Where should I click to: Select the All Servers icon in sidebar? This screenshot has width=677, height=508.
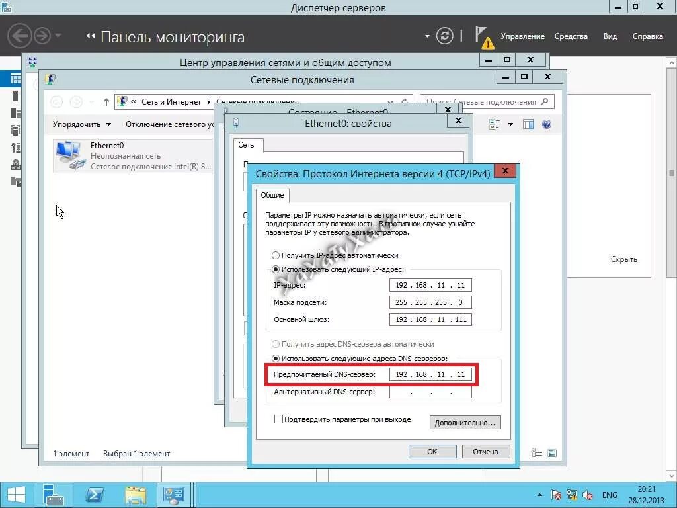tap(16, 113)
